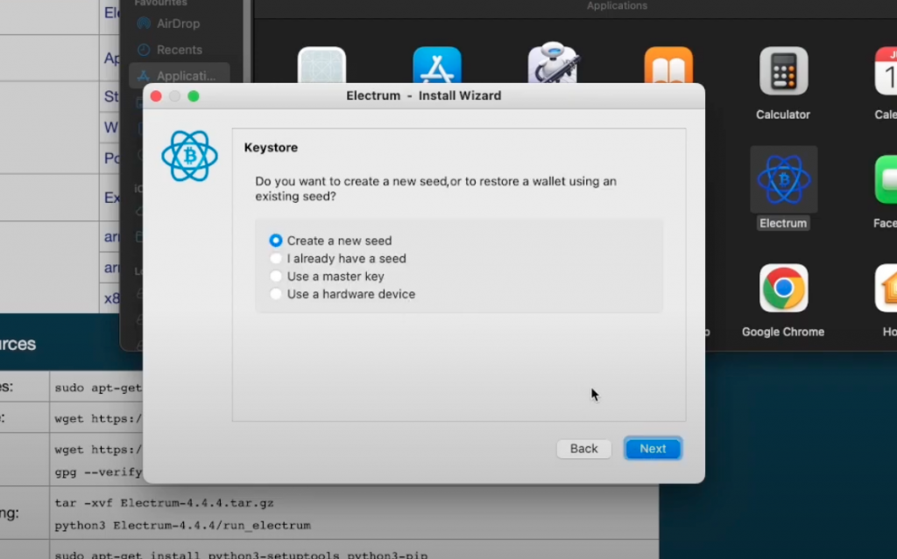This screenshot has width=897, height=559.
Task: Select the orange Books icon in Finder
Action: tap(668, 65)
